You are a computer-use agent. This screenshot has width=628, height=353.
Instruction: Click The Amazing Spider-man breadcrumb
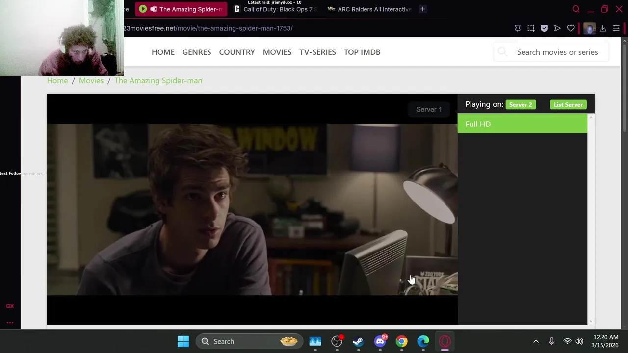coord(158,80)
